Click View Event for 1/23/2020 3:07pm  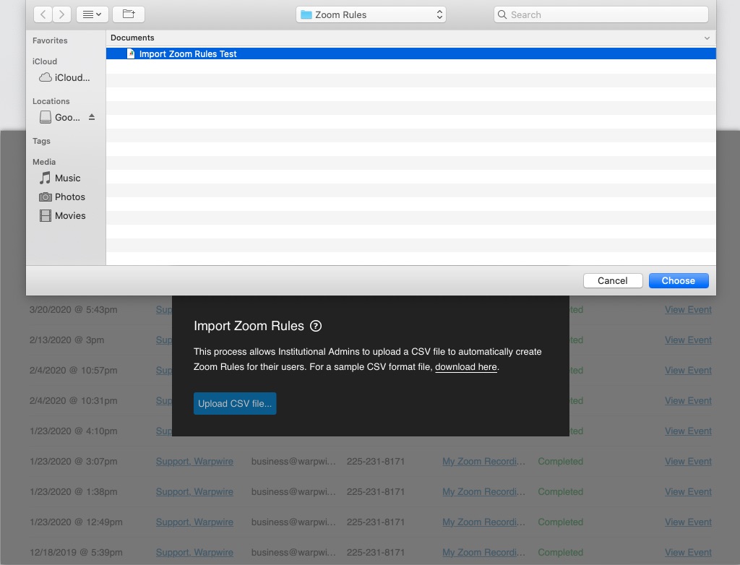[x=688, y=461]
